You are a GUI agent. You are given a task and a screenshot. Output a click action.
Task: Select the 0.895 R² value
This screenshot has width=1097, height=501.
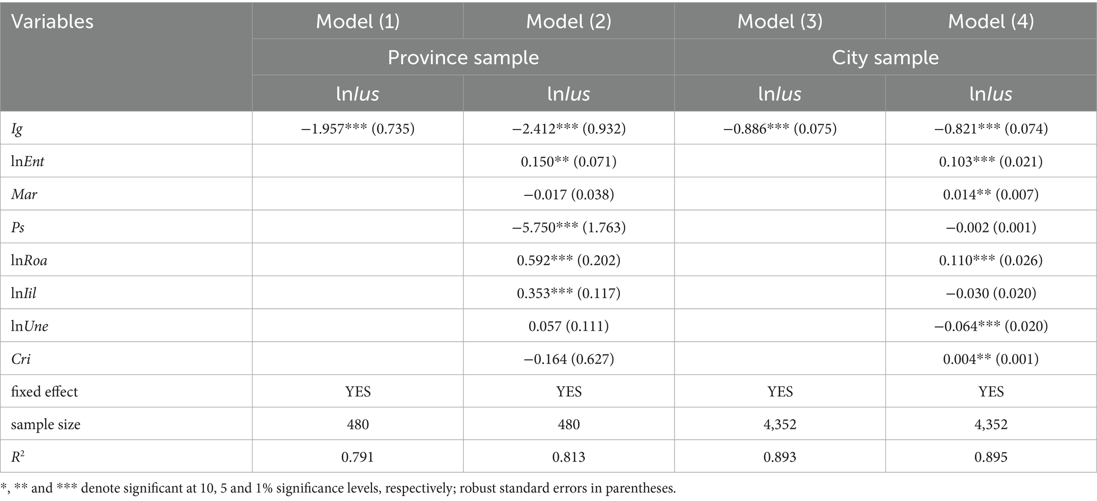tap(991, 457)
